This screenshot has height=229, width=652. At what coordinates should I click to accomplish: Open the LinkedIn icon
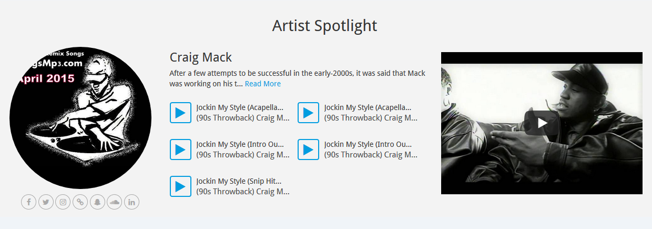(131, 202)
